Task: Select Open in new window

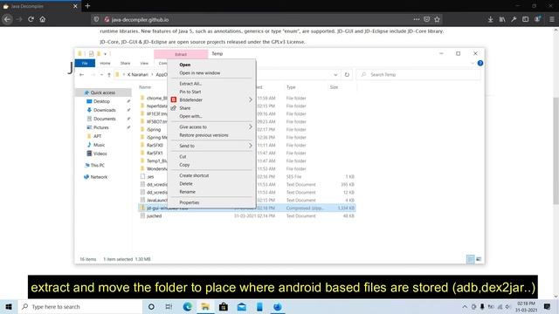Action: coord(200,73)
